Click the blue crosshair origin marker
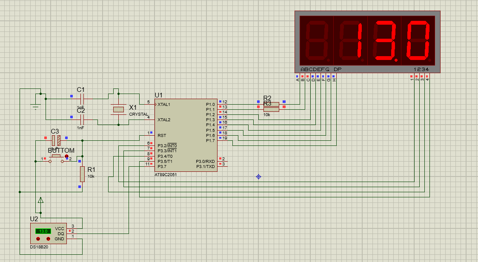478x262 pixels. (x=258, y=177)
